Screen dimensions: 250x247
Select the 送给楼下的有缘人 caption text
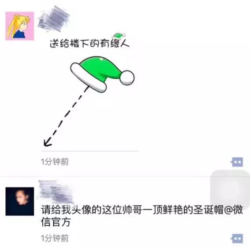(x=90, y=43)
